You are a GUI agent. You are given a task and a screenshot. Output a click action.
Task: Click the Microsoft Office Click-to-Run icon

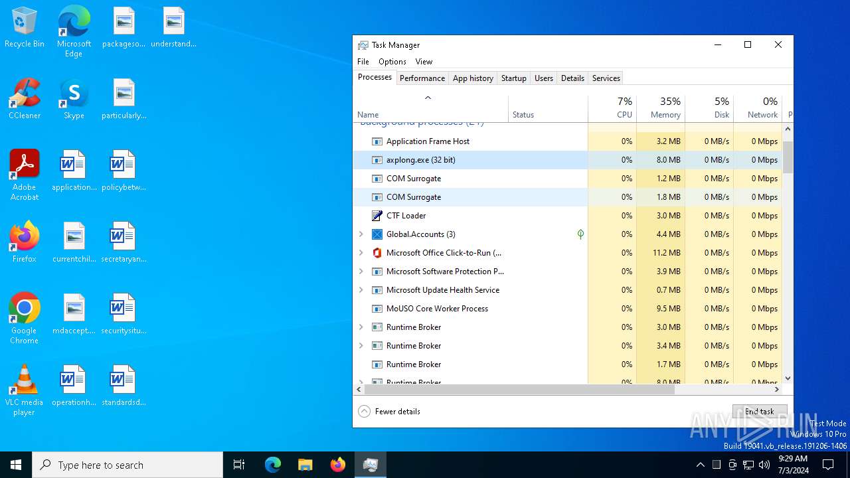[x=377, y=253]
